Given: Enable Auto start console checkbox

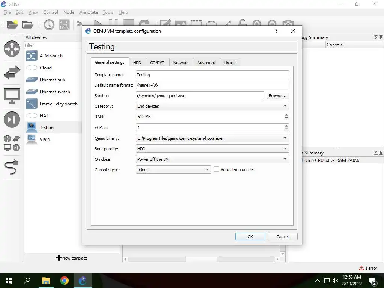Looking at the screenshot, I should [x=216, y=169].
